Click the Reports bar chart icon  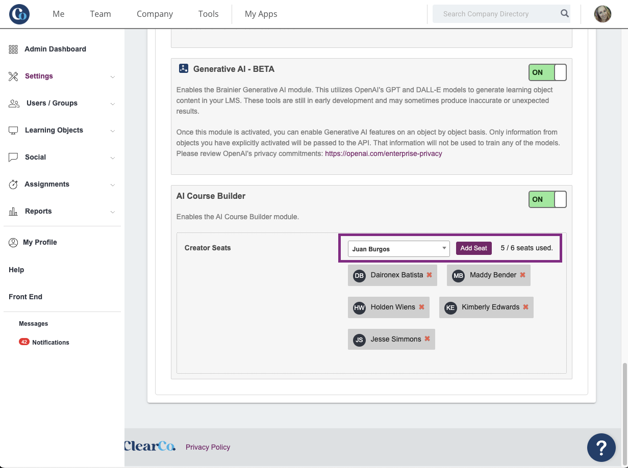(x=13, y=212)
